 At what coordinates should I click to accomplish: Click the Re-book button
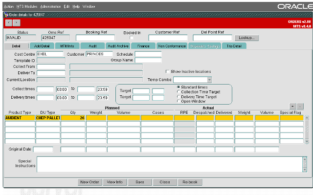(x=190, y=182)
